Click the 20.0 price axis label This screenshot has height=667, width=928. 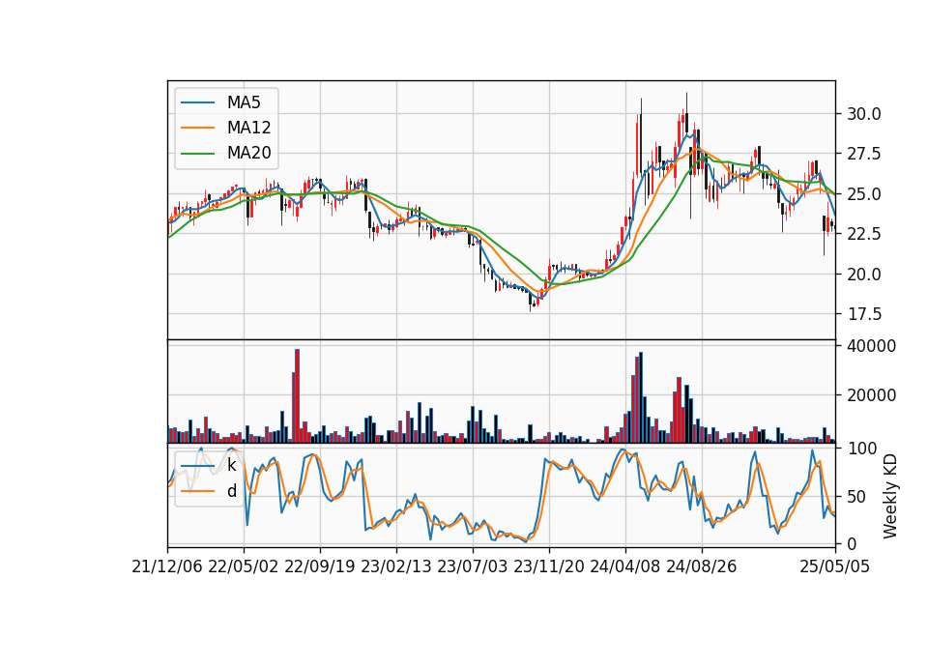pyautogui.click(x=864, y=274)
